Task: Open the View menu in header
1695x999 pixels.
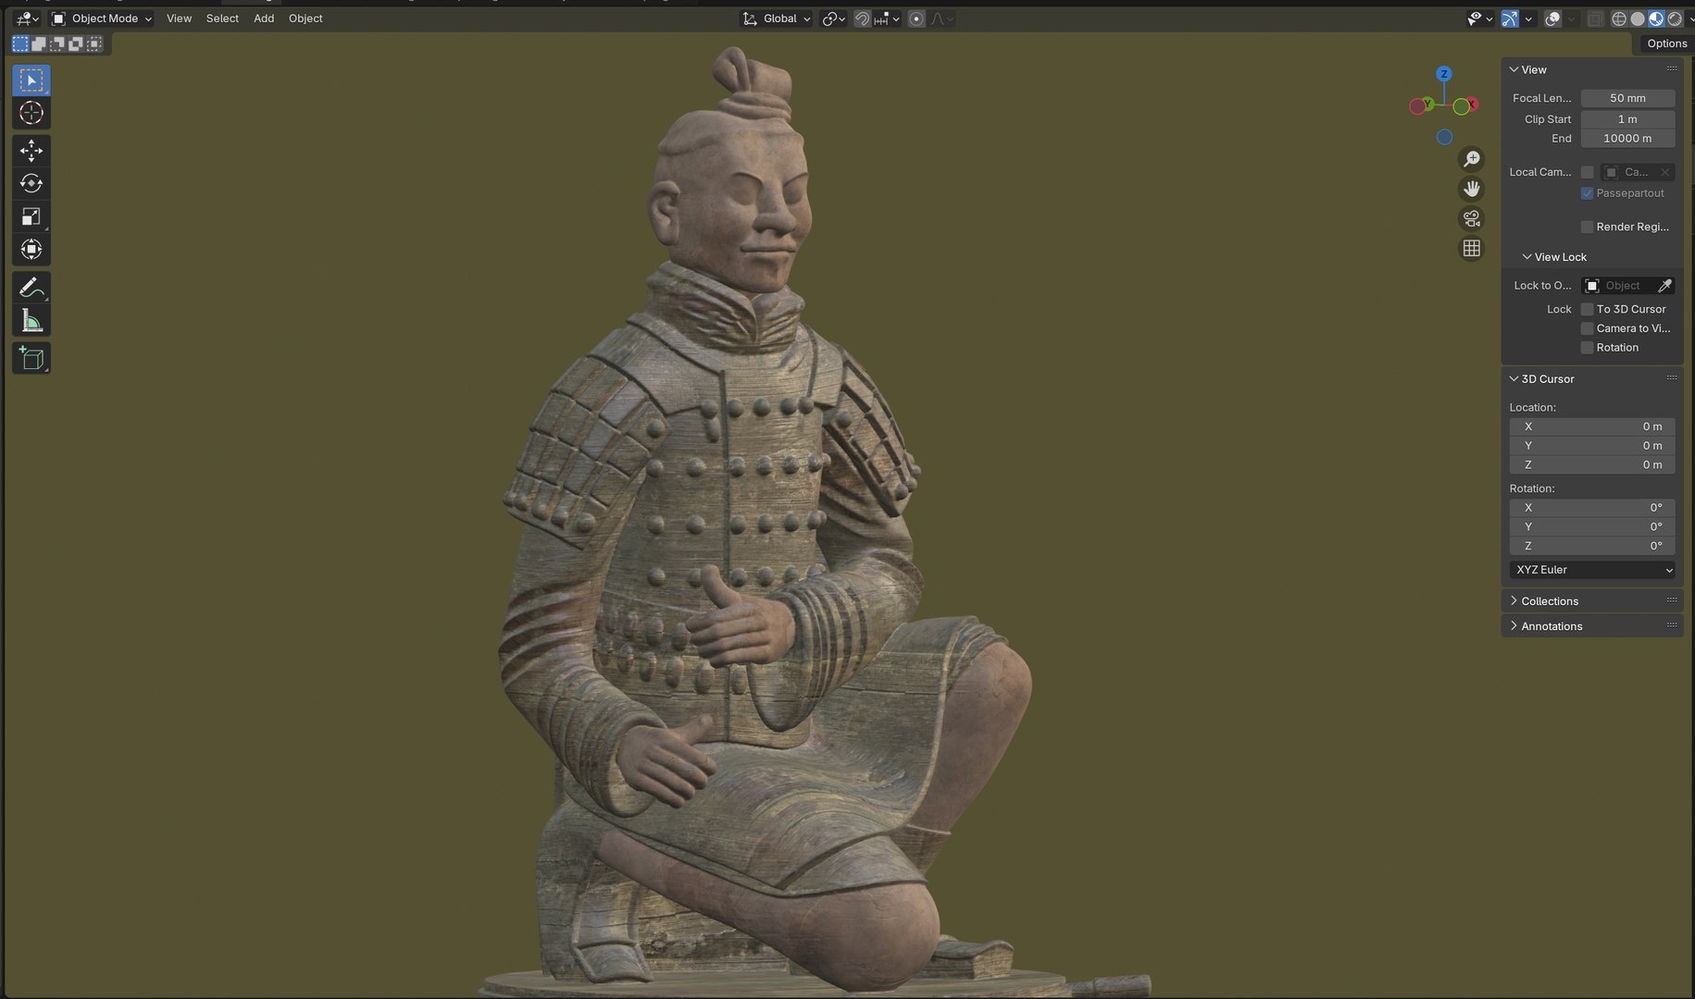Action: click(x=179, y=18)
